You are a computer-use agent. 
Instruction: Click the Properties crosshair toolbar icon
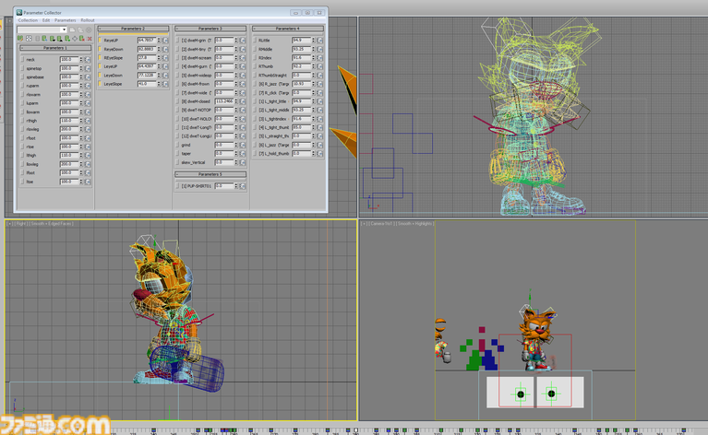pyautogui.click(x=75, y=39)
